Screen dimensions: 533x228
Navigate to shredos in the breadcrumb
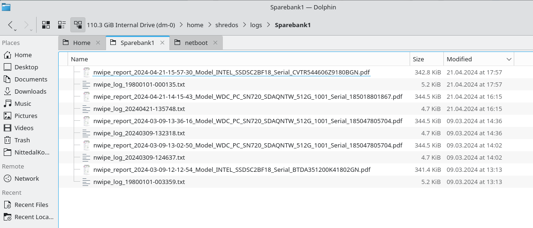(x=226, y=25)
